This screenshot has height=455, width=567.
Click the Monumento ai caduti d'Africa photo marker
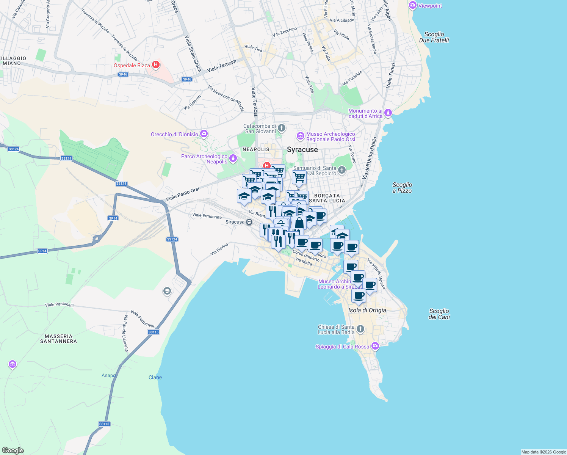coord(388,113)
